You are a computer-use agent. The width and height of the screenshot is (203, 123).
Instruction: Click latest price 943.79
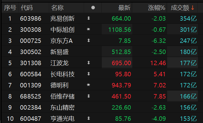tap(121, 85)
